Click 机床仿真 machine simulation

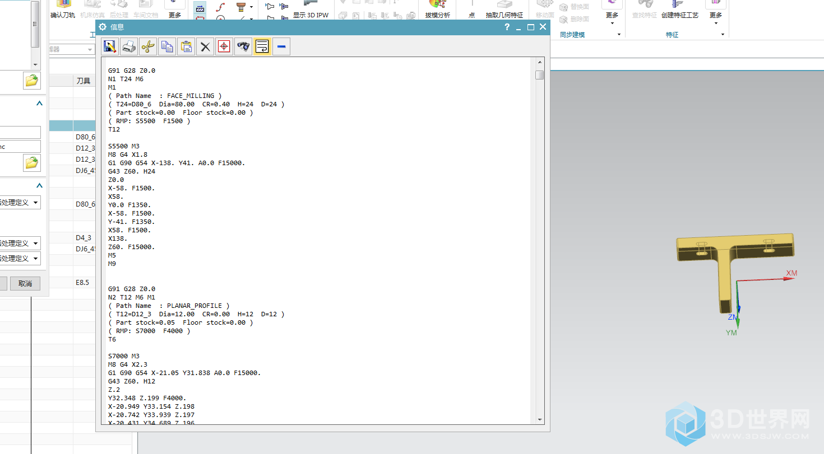(x=92, y=10)
